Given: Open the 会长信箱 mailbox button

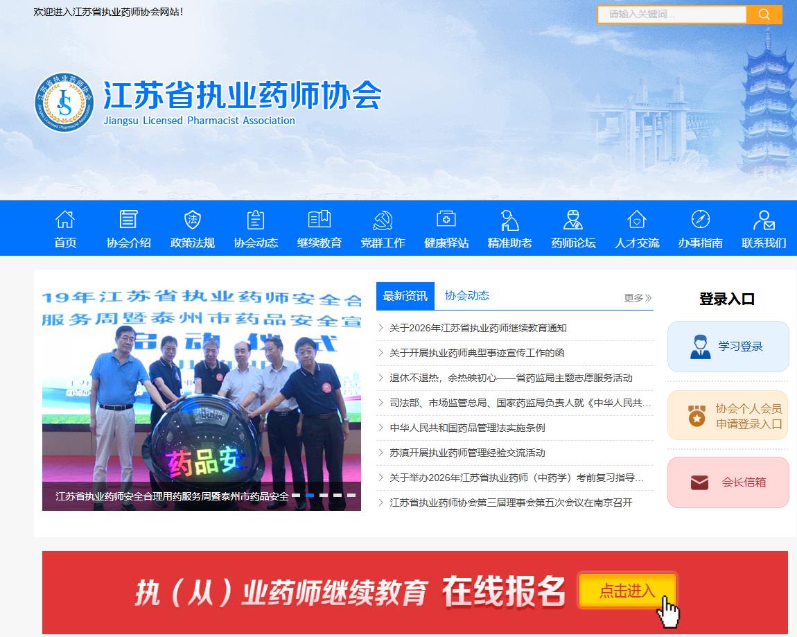Looking at the screenshot, I should click(x=728, y=482).
